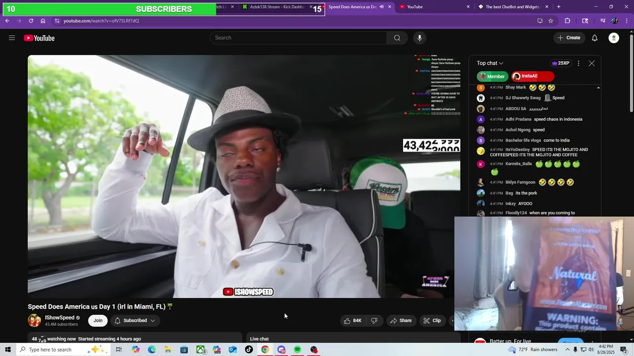This screenshot has height=356, width=634.
Task: Create a Clip of the stream
Action: [432, 320]
